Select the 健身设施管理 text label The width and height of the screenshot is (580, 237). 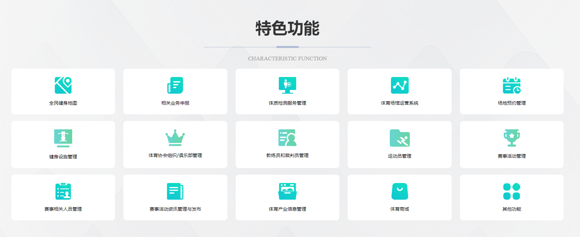pyautogui.click(x=63, y=157)
